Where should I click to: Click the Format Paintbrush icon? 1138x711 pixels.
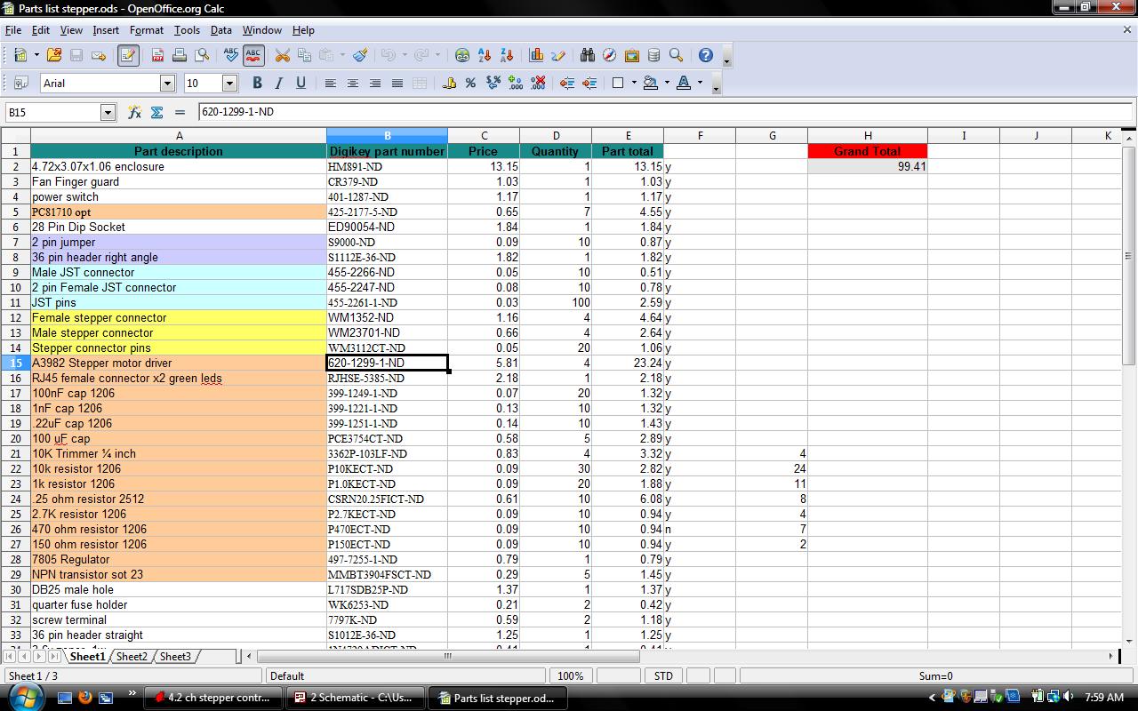click(360, 55)
